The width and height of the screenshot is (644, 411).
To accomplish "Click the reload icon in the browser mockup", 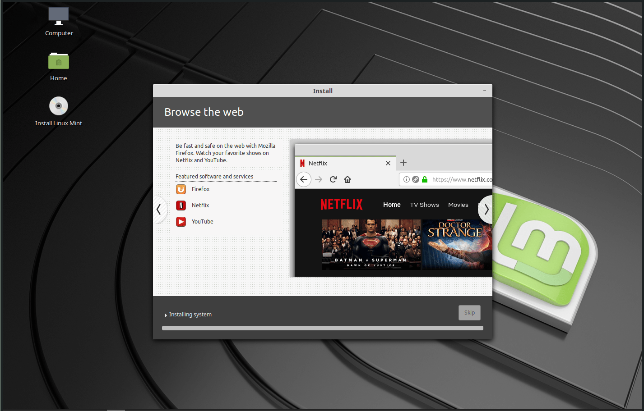I will tap(333, 179).
